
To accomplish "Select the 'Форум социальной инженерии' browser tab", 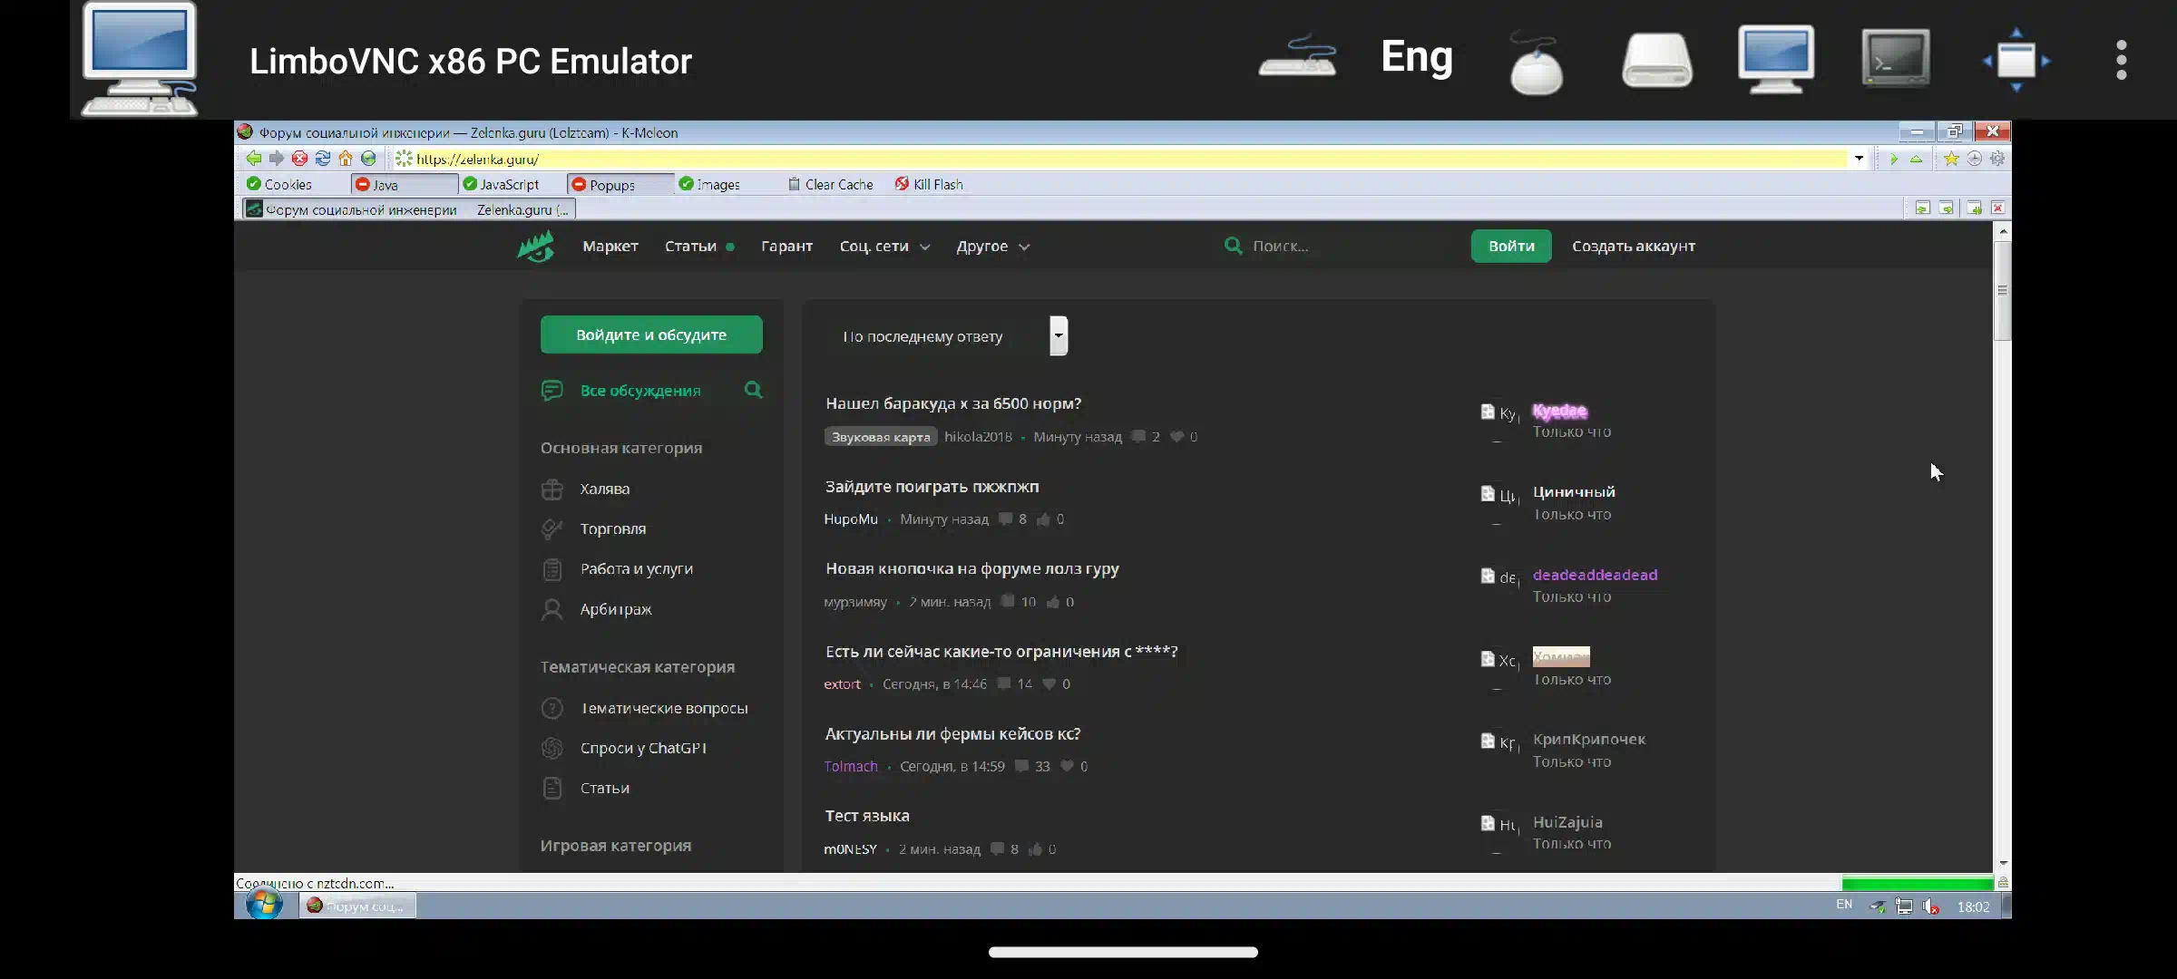I will 408,209.
